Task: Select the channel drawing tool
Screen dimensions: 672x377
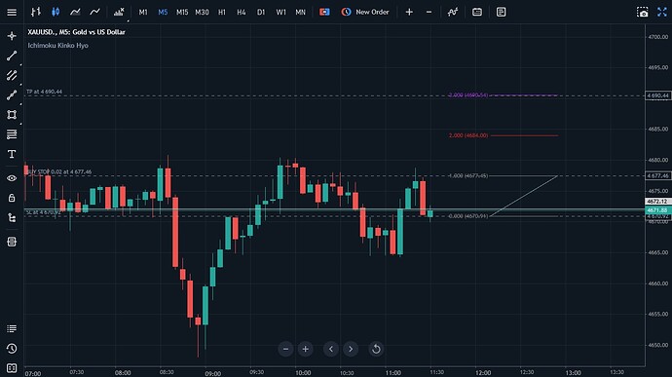Action: 12,75
